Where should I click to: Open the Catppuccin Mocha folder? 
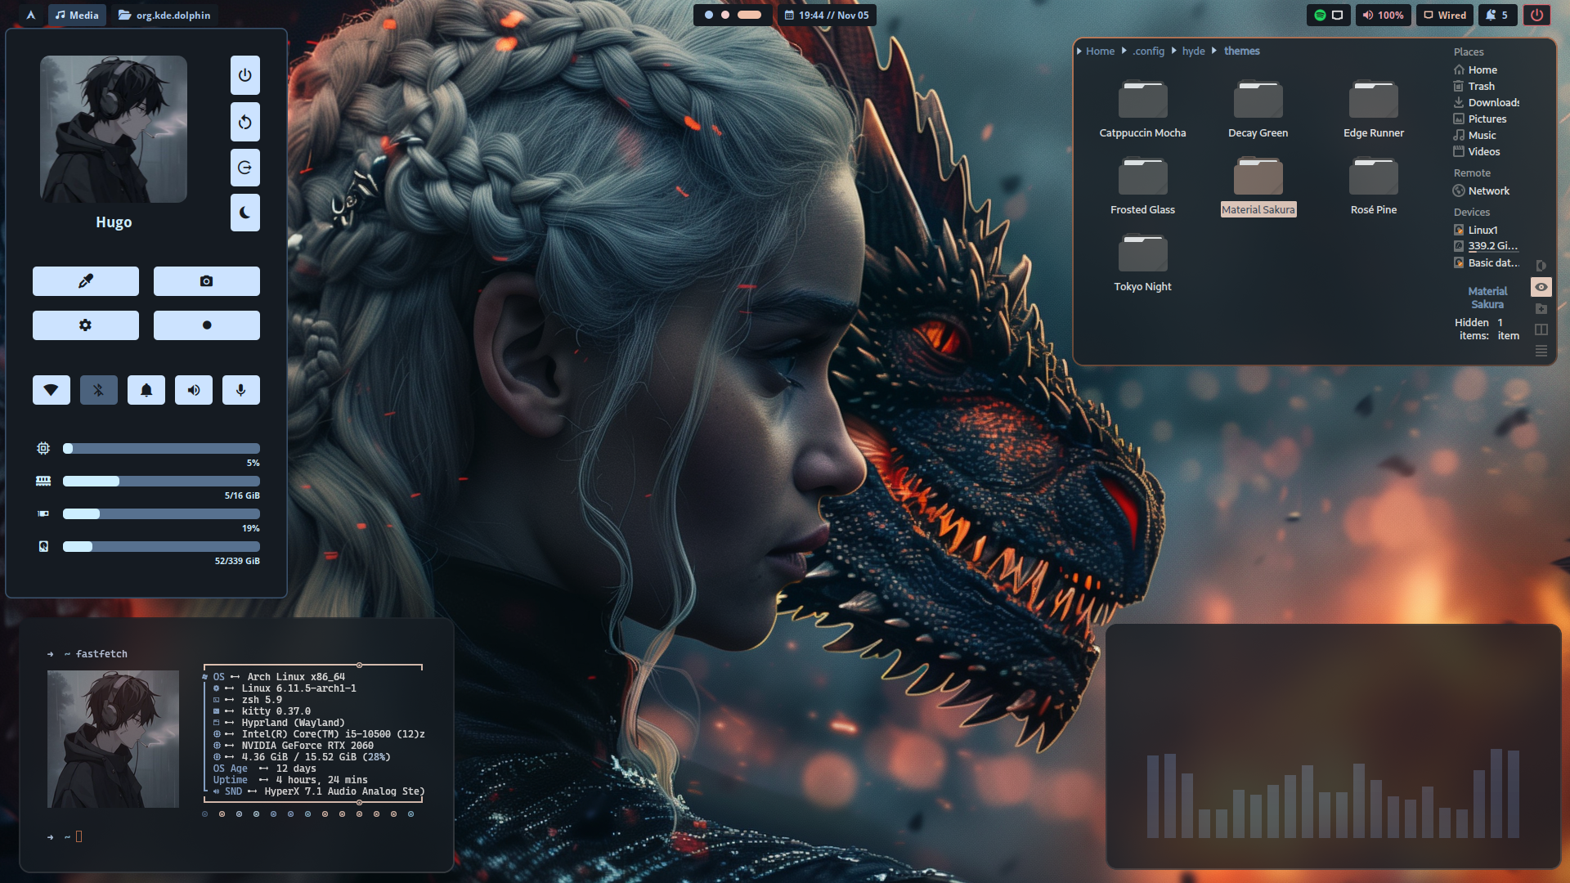pos(1142,110)
